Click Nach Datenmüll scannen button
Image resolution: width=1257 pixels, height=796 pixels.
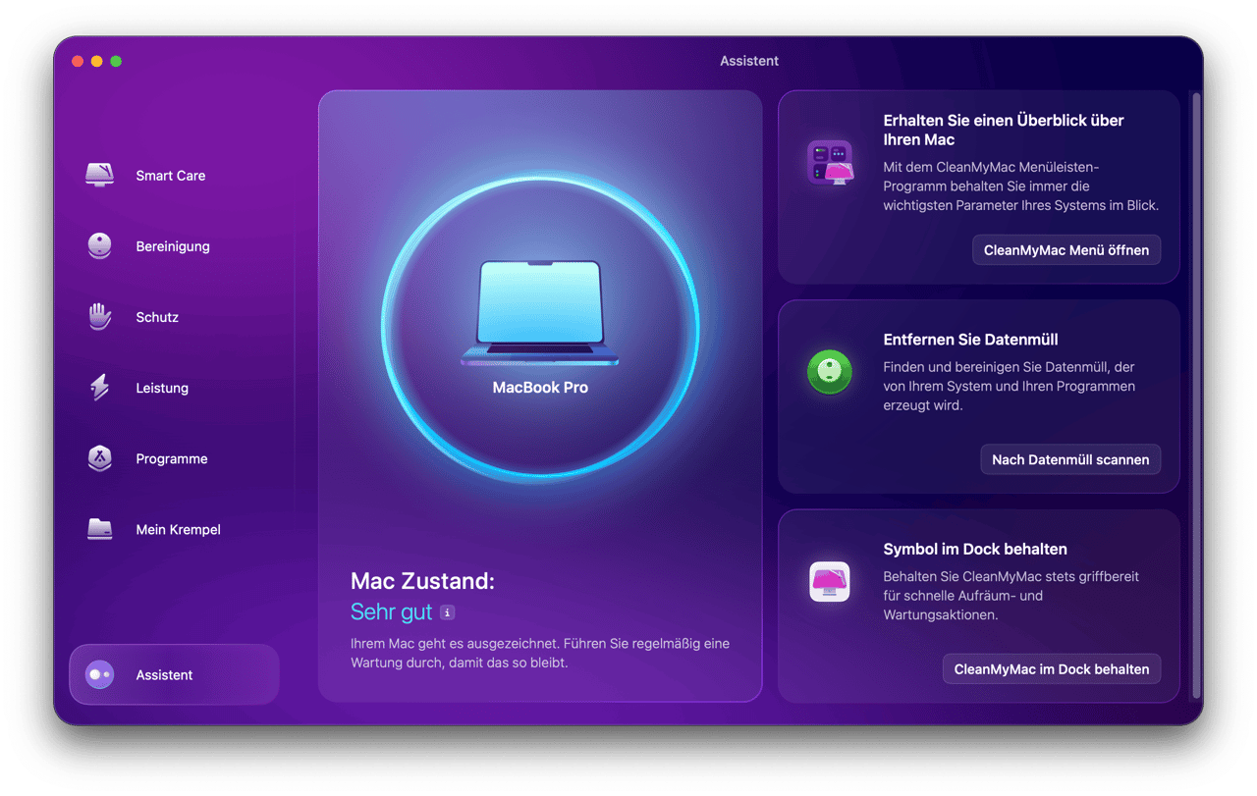coord(1070,459)
